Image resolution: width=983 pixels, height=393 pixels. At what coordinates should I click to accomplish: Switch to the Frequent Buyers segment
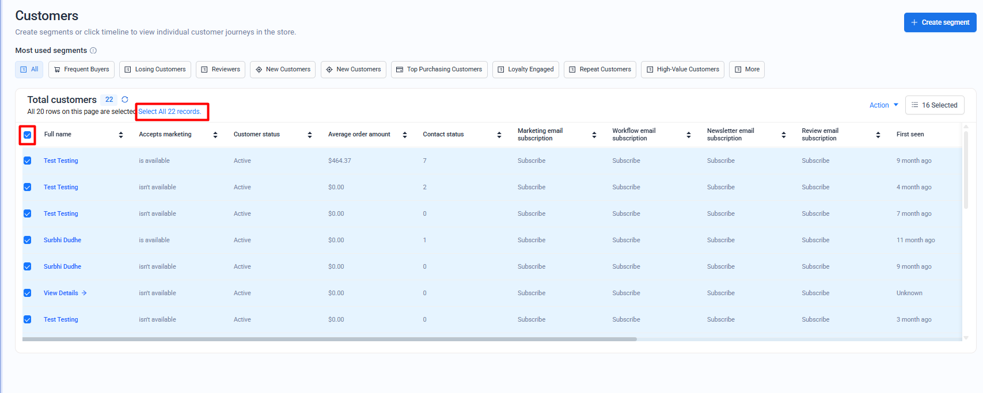tap(81, 70)
